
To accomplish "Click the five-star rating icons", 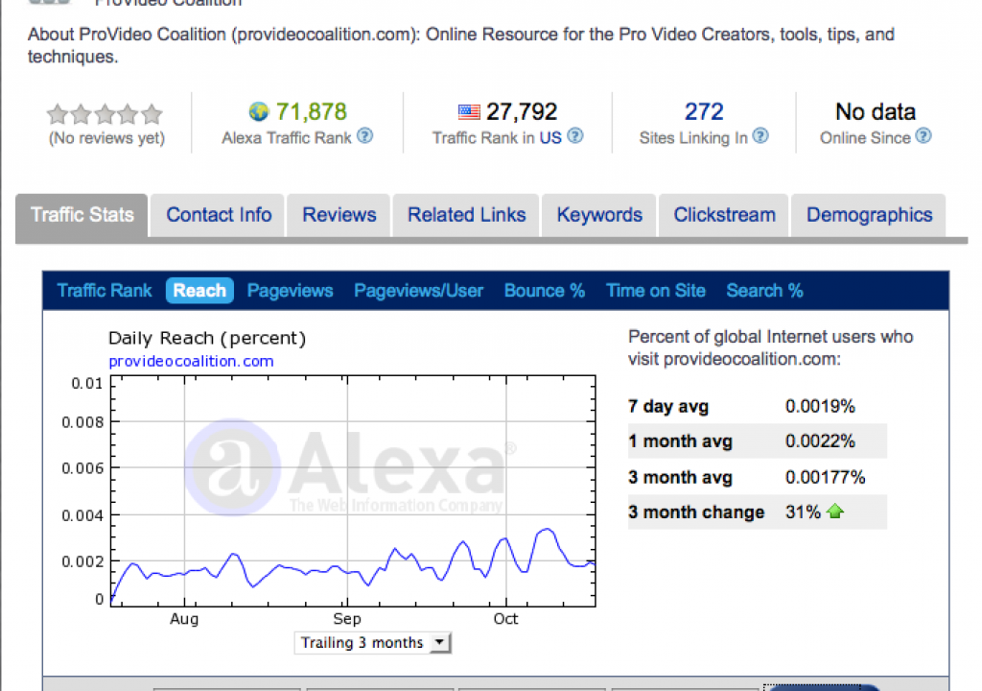I will coord(105,114).
